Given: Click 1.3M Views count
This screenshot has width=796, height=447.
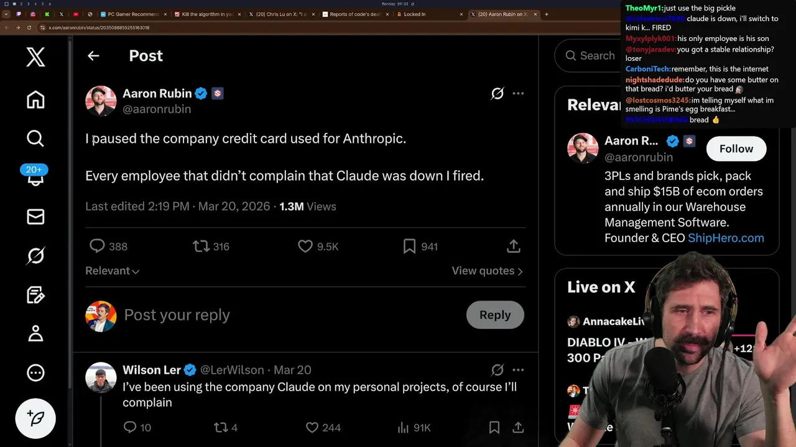Looking at the screenshot, I should coord(307,206).
